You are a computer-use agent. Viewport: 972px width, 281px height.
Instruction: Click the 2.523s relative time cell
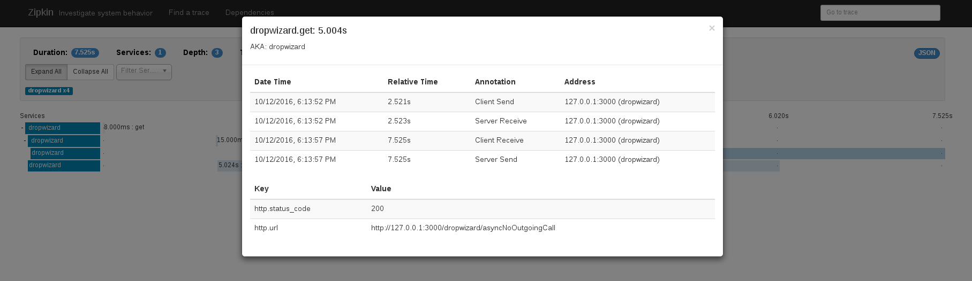[x=399, y=121]
